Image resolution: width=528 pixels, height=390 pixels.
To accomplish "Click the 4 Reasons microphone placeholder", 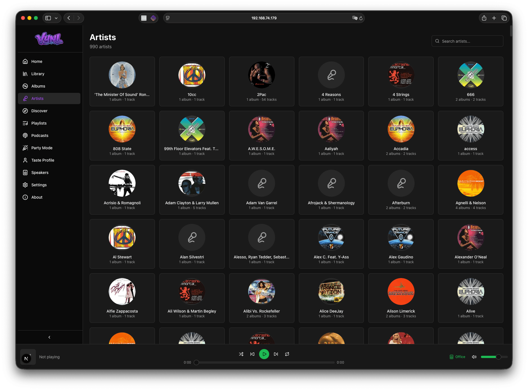I will 331,75.
